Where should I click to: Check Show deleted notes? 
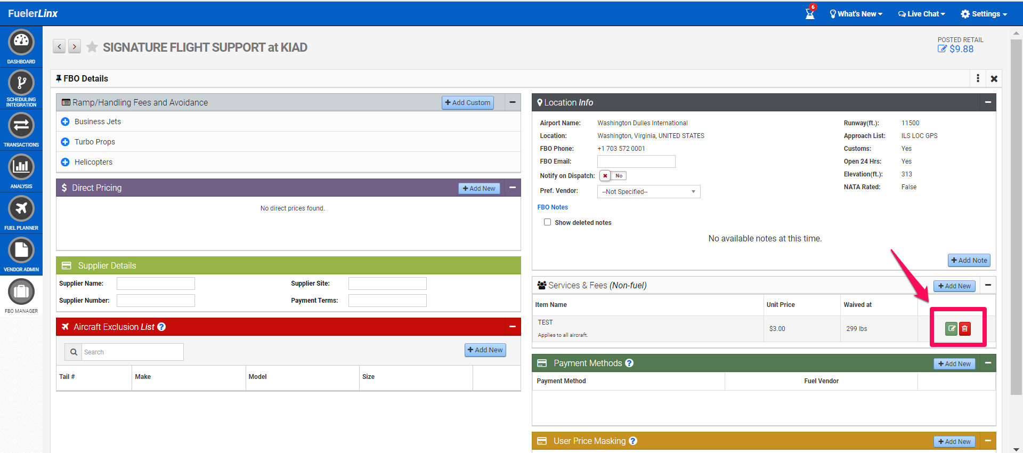[x=547, y=222]
